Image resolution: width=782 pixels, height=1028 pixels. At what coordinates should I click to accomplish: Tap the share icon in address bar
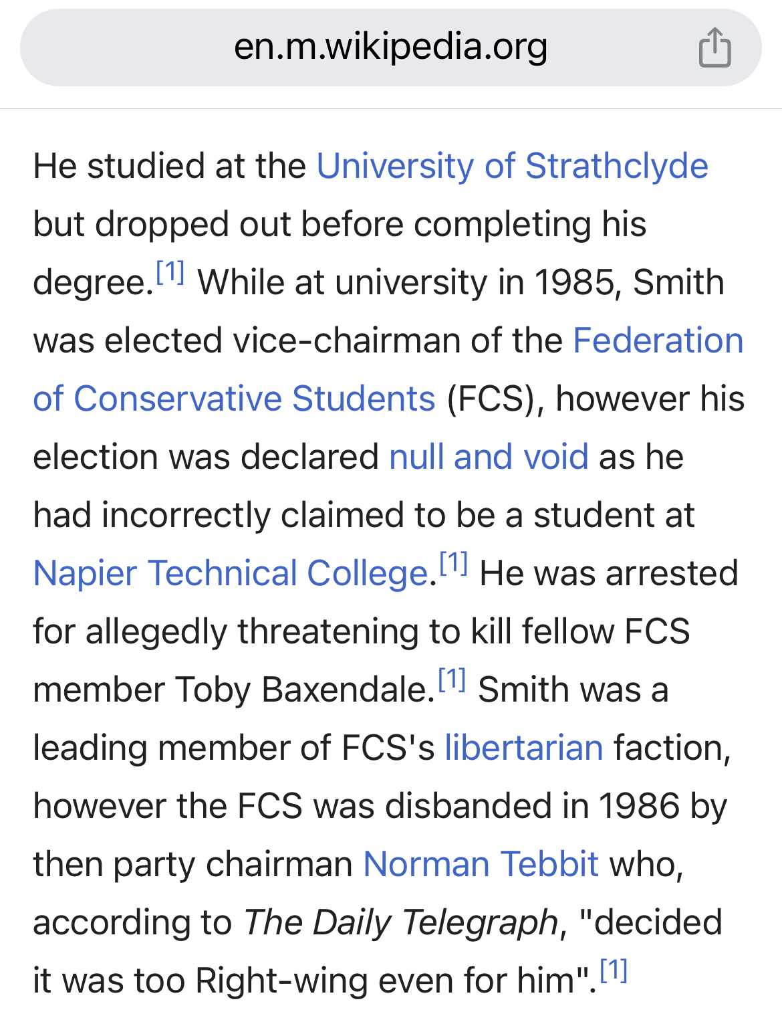714,47
